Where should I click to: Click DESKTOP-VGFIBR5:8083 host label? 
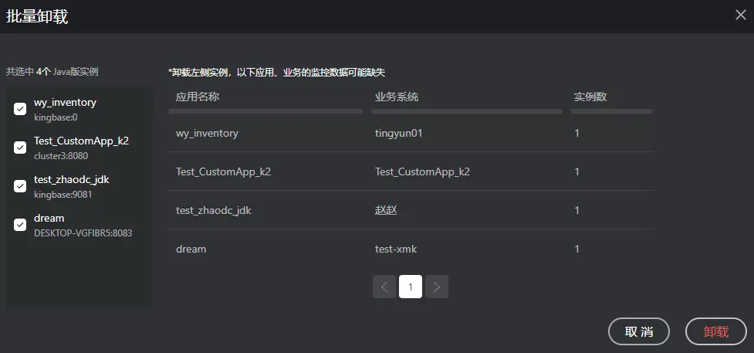[x=83, y=233]
